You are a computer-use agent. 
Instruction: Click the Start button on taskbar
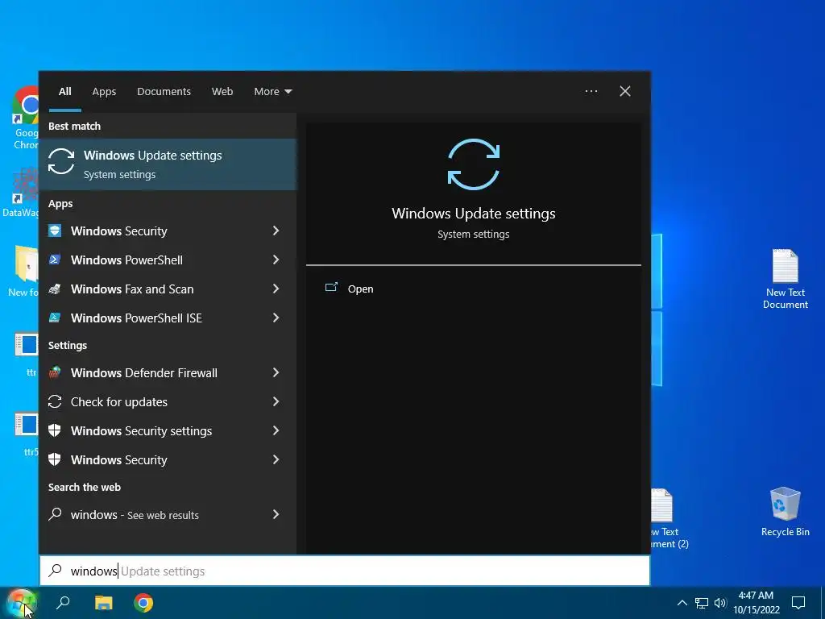point(21,603)
